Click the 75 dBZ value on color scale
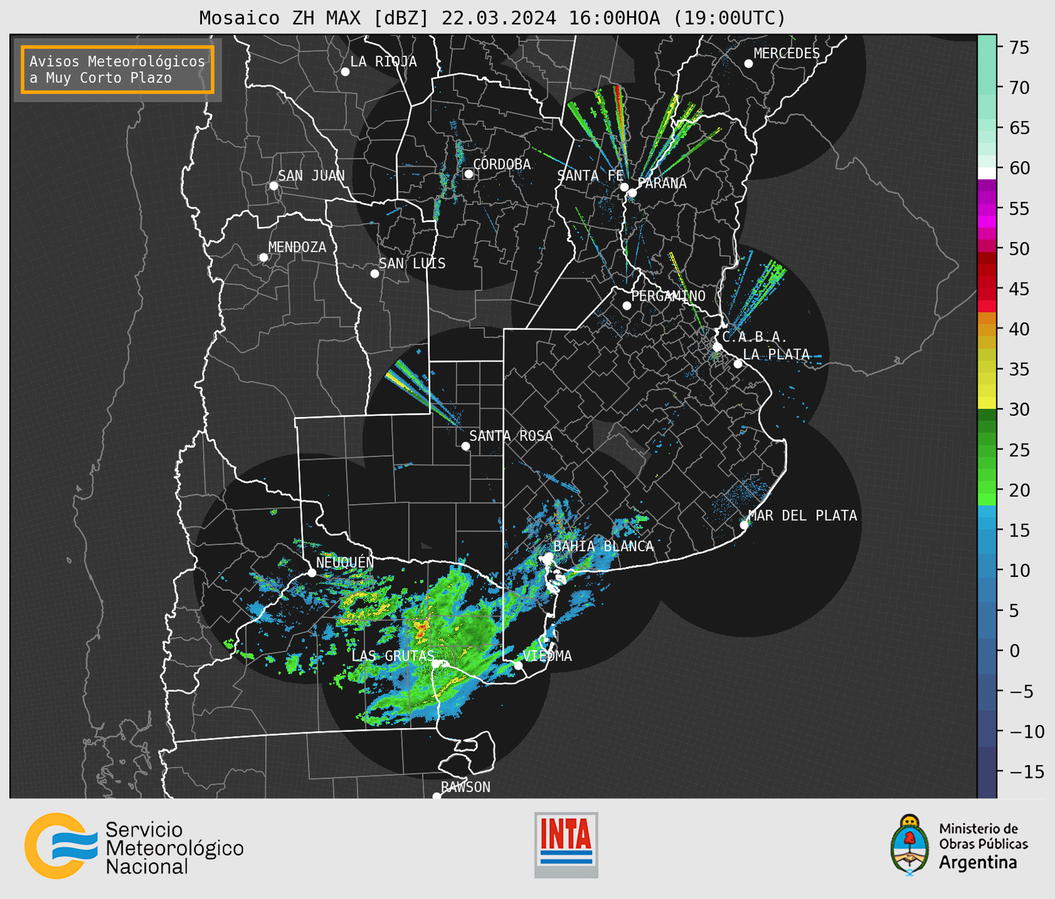Screen dimensions: 1055x899 click(x=1018, y=48)
